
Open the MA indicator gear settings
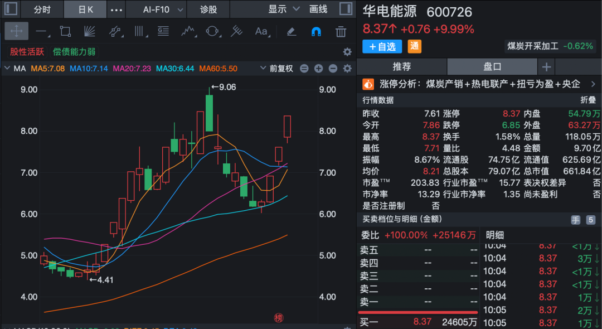(x=347, y=69)
